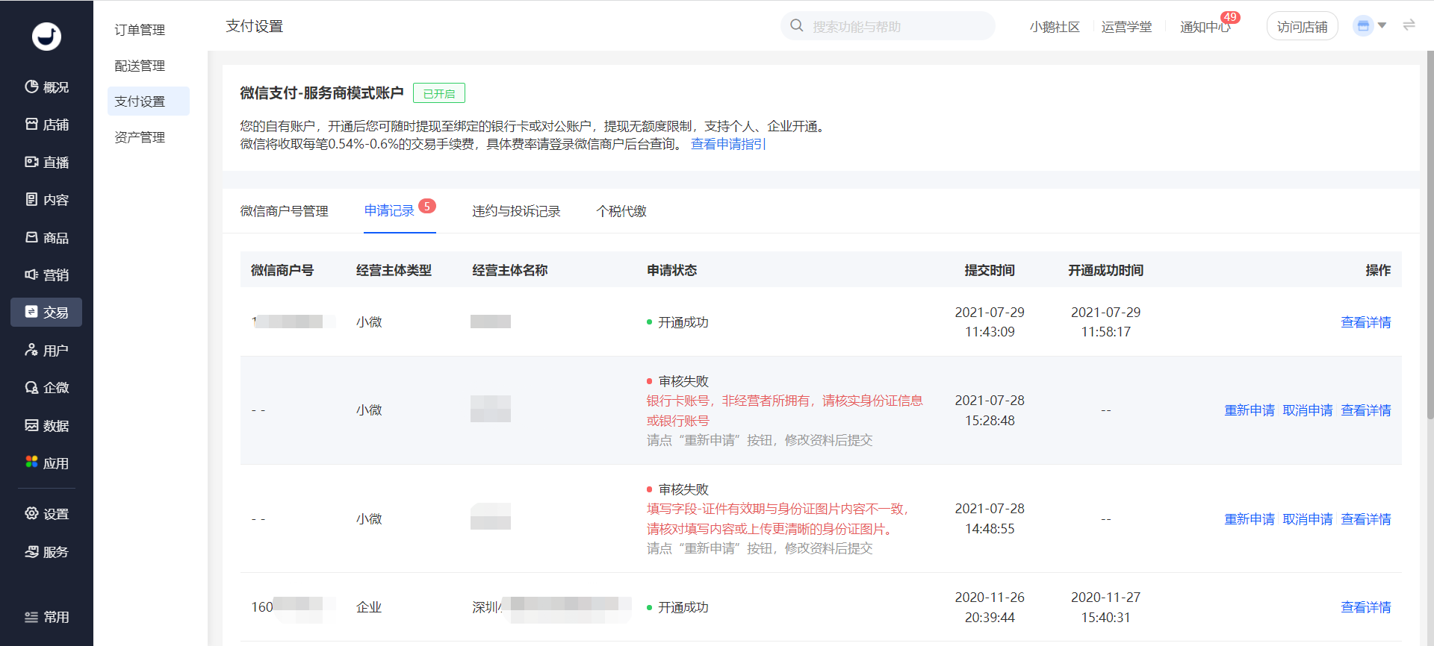The width and height of the screenshot is (1434, 646).
Task: Open the 直播 live streaming section
Action: pyautogui.click(x=46, y=162)
